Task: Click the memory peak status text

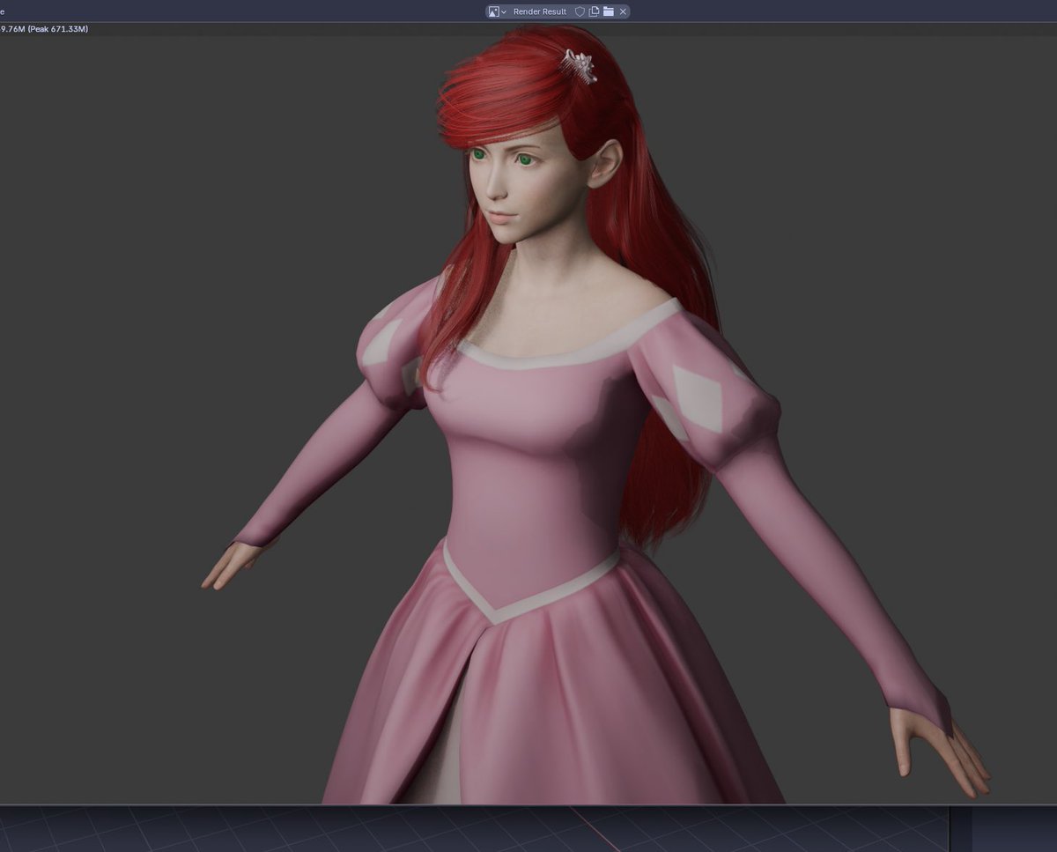Action: [x=44, y=29]
